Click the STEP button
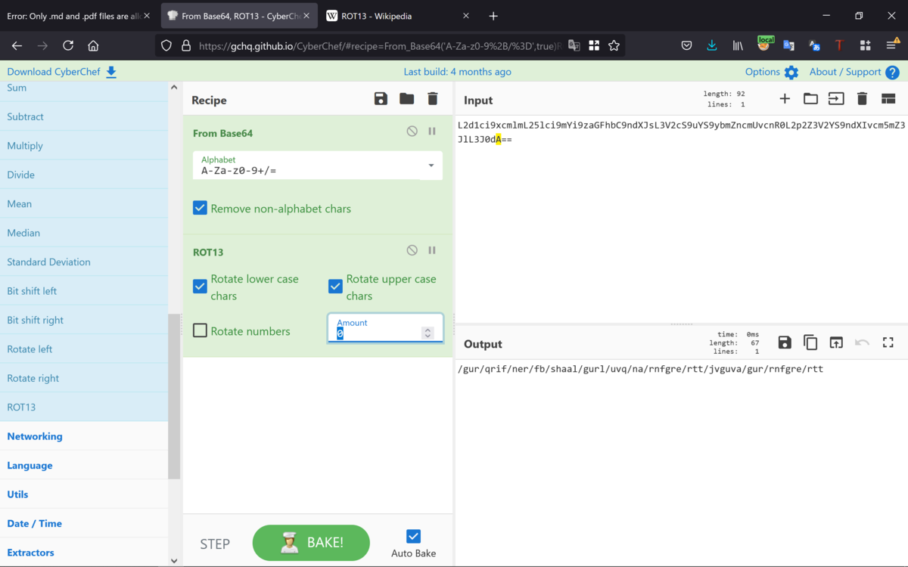The height and width of the screenshot is (567, 908). [215, 544]
